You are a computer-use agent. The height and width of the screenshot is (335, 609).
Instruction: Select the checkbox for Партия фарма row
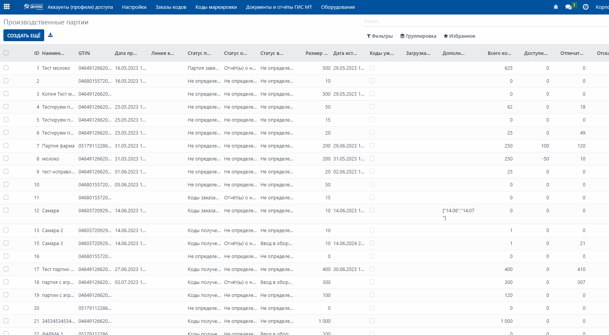tap(6, 146)
